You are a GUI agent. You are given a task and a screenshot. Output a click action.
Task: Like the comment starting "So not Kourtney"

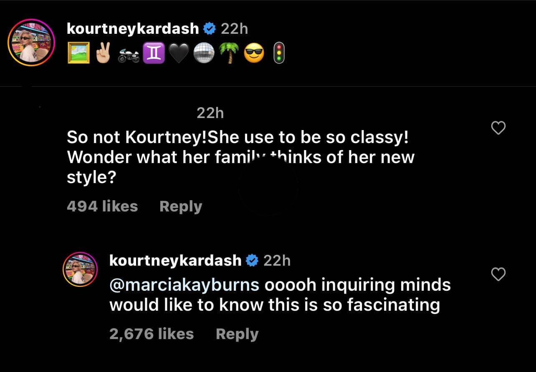[x=498, y=128]
